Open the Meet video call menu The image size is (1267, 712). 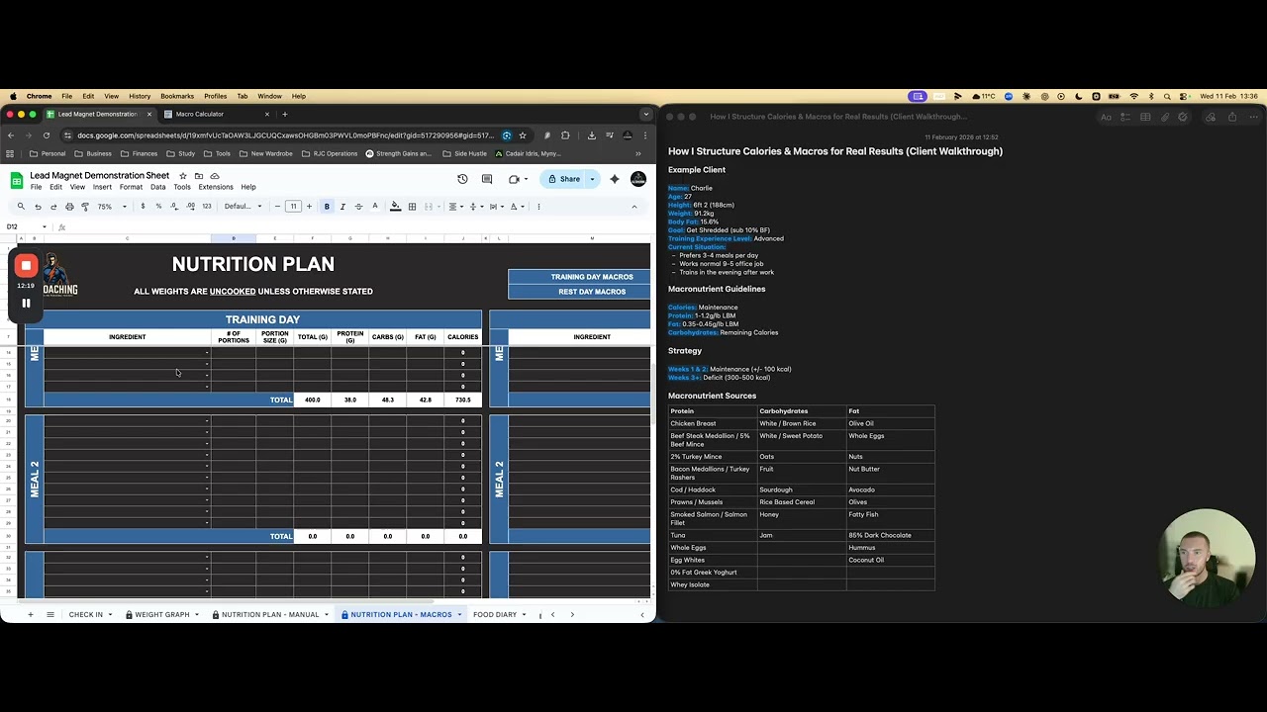click(x=516, y=179)
